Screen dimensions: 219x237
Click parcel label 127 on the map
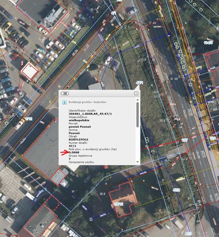click(185, 140)
